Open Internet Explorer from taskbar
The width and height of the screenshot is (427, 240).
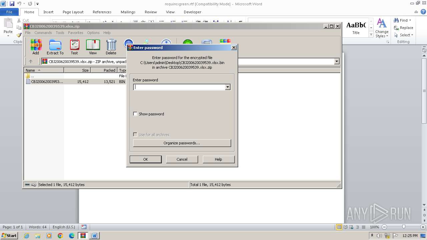coord(26,236)
